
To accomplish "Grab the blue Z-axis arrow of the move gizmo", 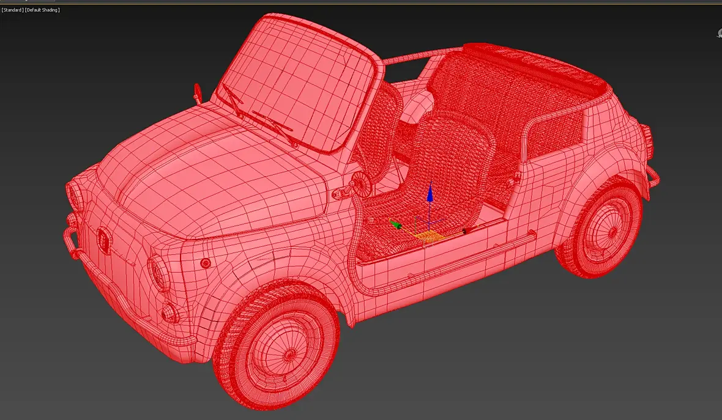I will [x=430, y=193].
